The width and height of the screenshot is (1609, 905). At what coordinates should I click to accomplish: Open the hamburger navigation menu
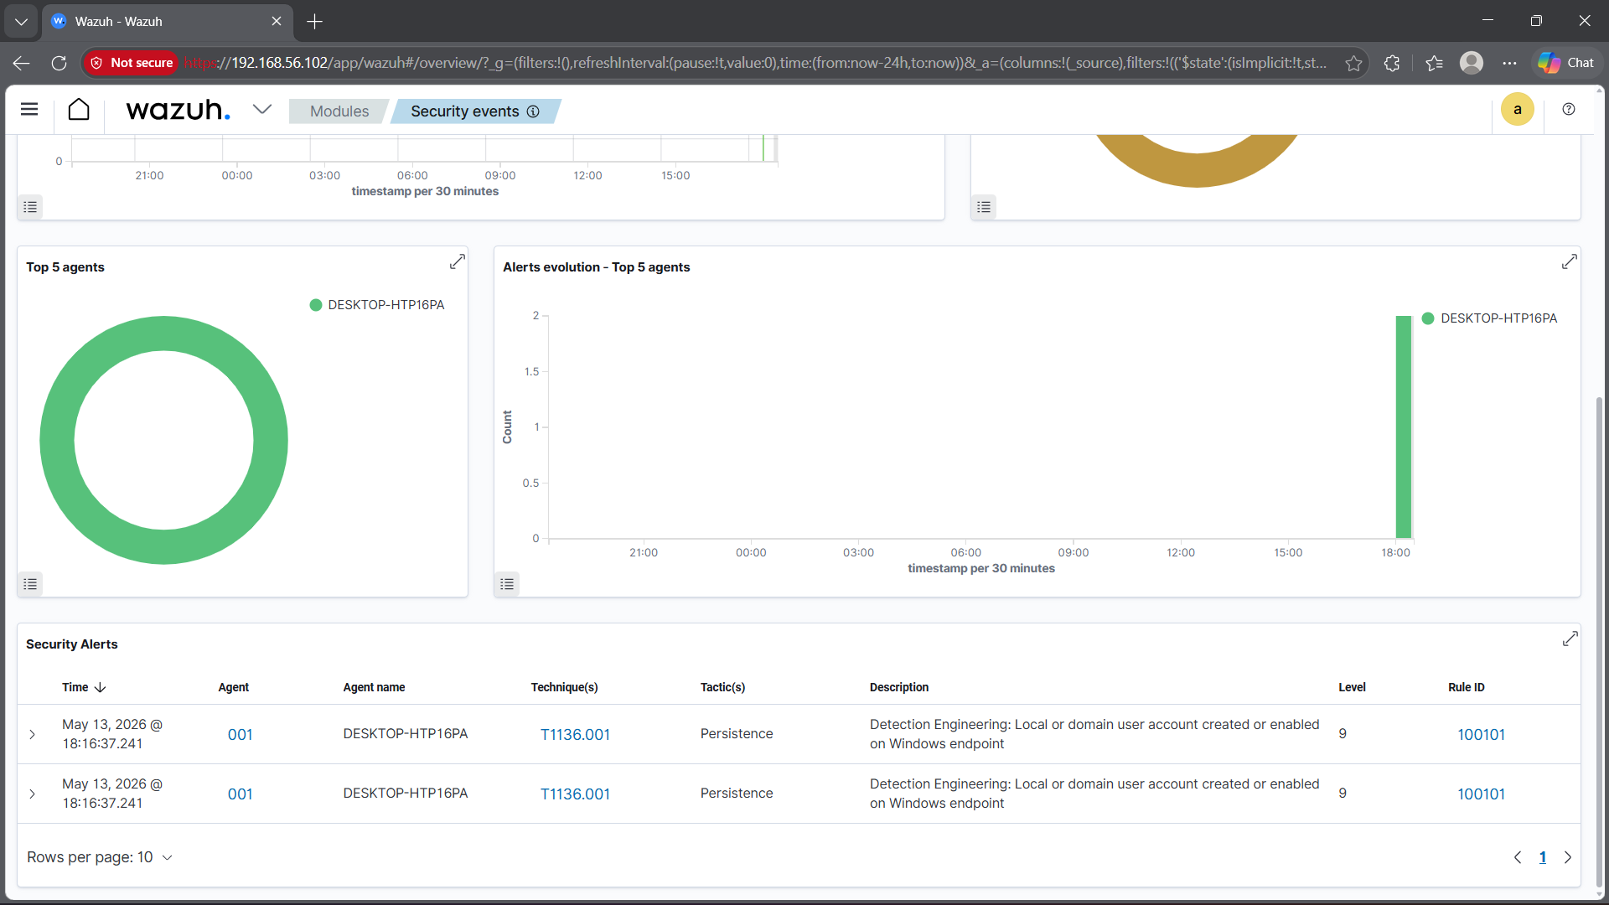tap(29, 110)
